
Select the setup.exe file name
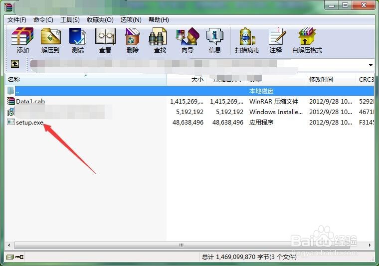[30, 123]
